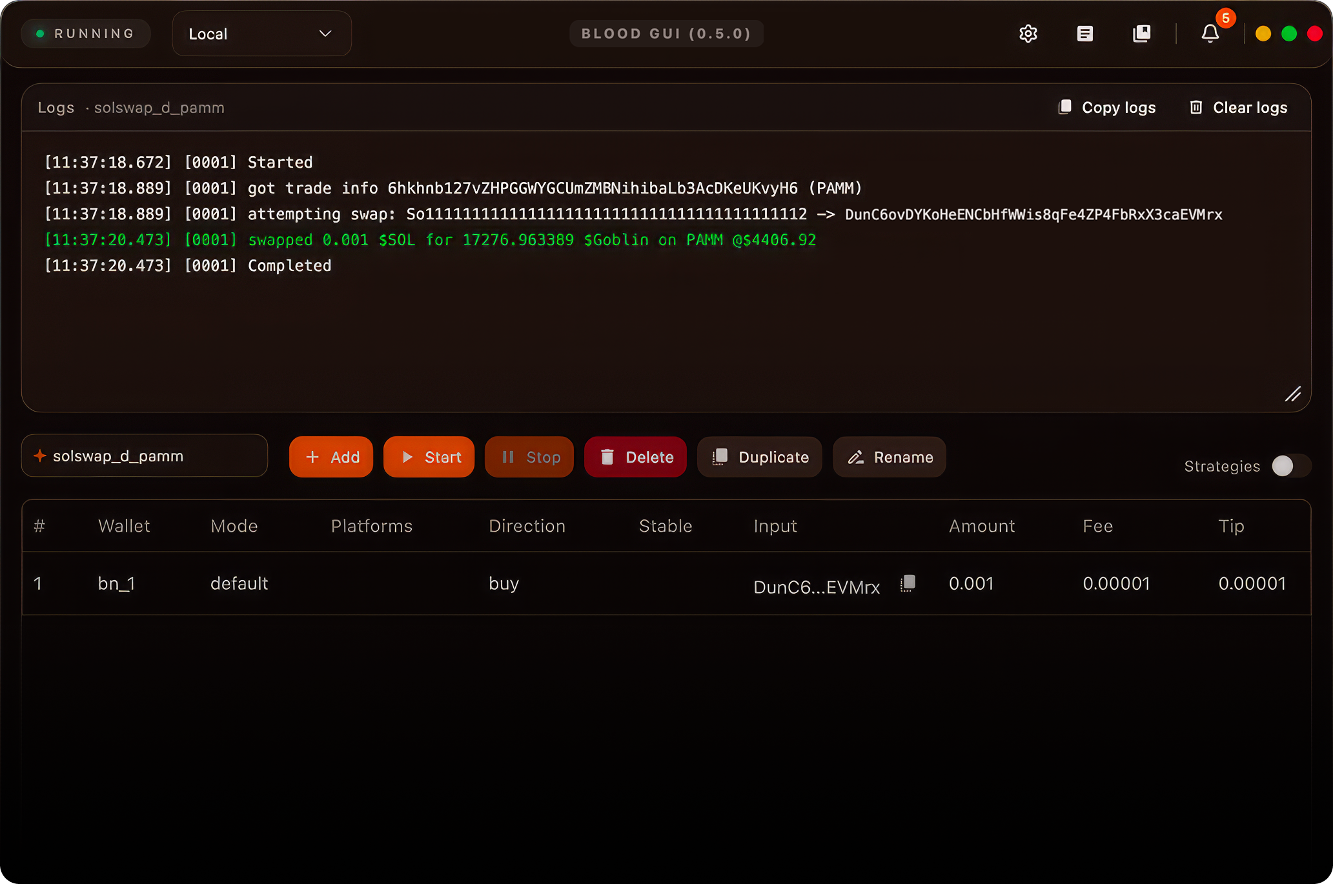Click the Amount column header
1333x884 pixels.
pyautogui.click(x=981, y=526)
